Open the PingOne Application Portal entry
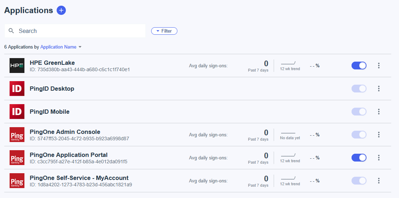 tap(69, 155)
